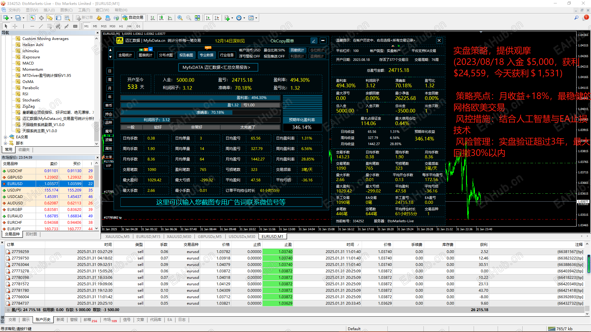Viewport: 591px width, 332px height.
Task: Select the trendline drawing tool
Action: 41,26
